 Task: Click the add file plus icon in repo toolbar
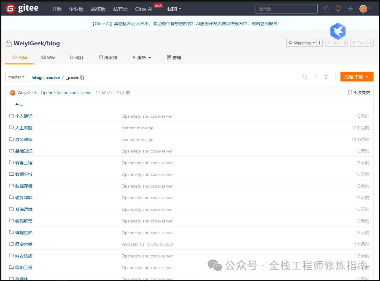(x=316, y=77)
